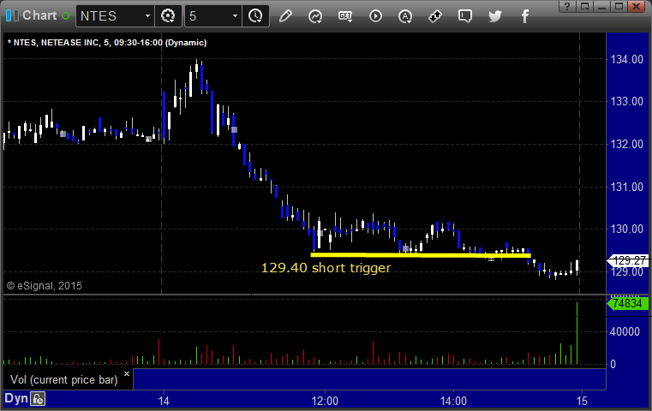Open the NTES symbol dropdown
Screen dimensions: 652x411
point(147,15)
